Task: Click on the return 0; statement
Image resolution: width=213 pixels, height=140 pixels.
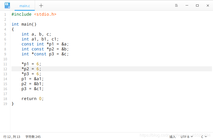Action: point(32,99)
